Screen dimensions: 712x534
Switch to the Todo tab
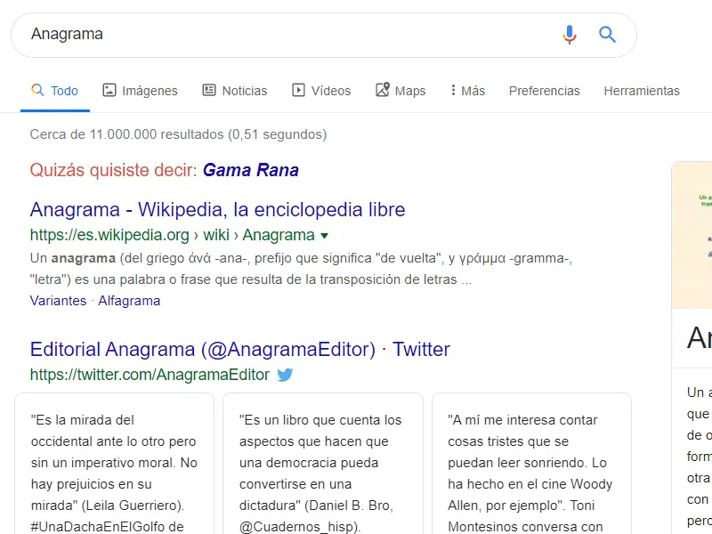[x=55, y=91]
